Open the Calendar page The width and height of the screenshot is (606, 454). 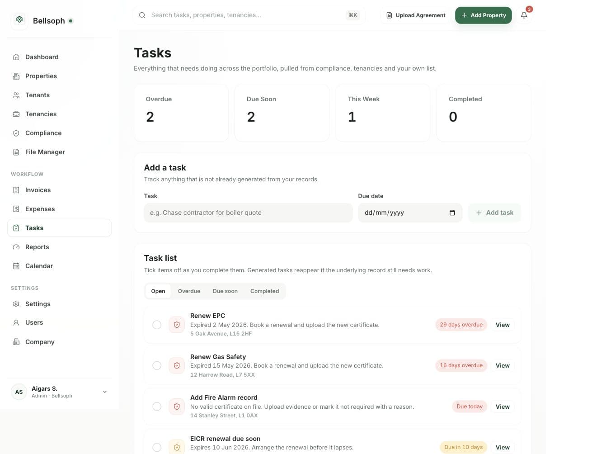[x=59, y=266]
